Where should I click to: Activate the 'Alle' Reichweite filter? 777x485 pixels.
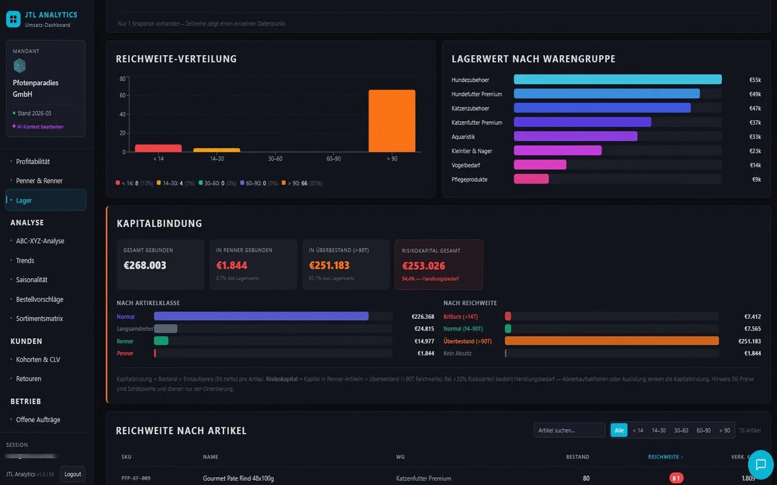[619, 430]
